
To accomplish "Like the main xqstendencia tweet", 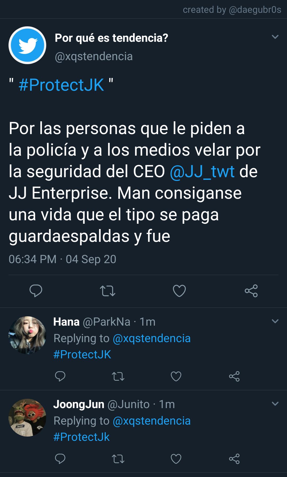I will (179, 291).
